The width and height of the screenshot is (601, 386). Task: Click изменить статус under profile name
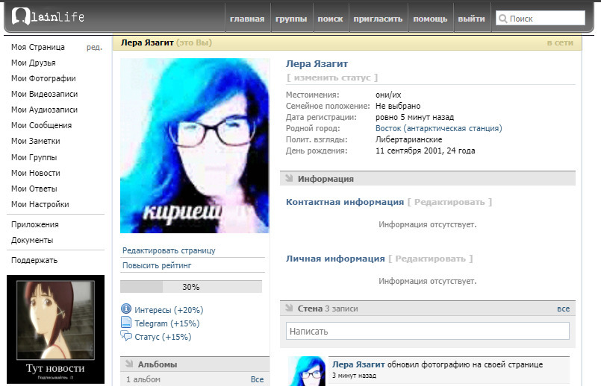point(332,77)
